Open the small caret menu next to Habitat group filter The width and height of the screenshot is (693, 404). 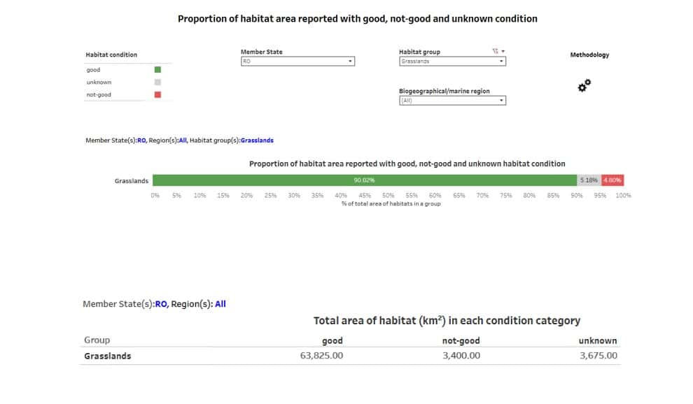tap(503, 52)
